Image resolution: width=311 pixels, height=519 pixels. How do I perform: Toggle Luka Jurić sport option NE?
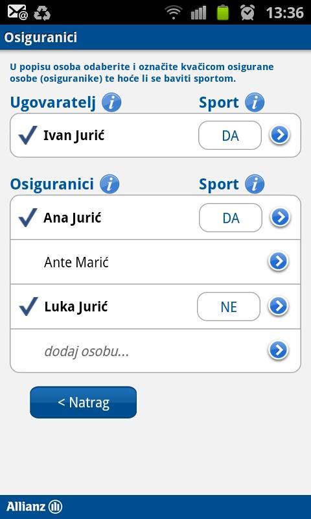click(x=229, y=306)
